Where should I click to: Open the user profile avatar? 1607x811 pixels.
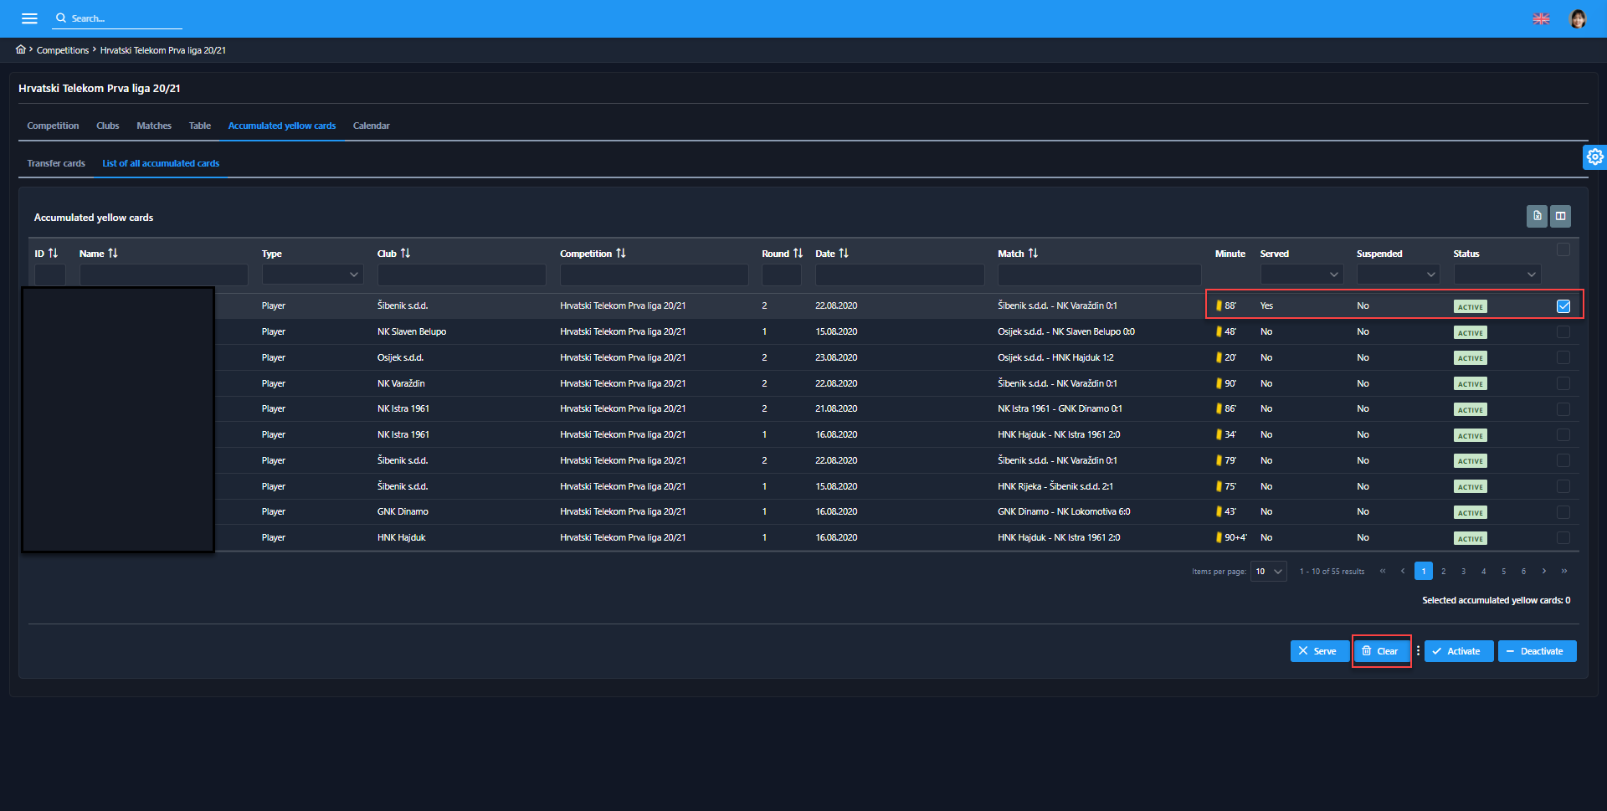pos(1578,18)
